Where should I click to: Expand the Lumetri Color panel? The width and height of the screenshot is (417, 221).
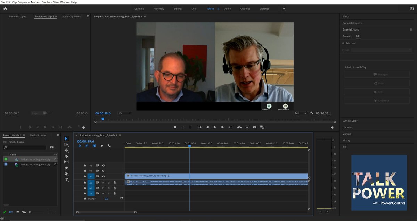(350, 121)
